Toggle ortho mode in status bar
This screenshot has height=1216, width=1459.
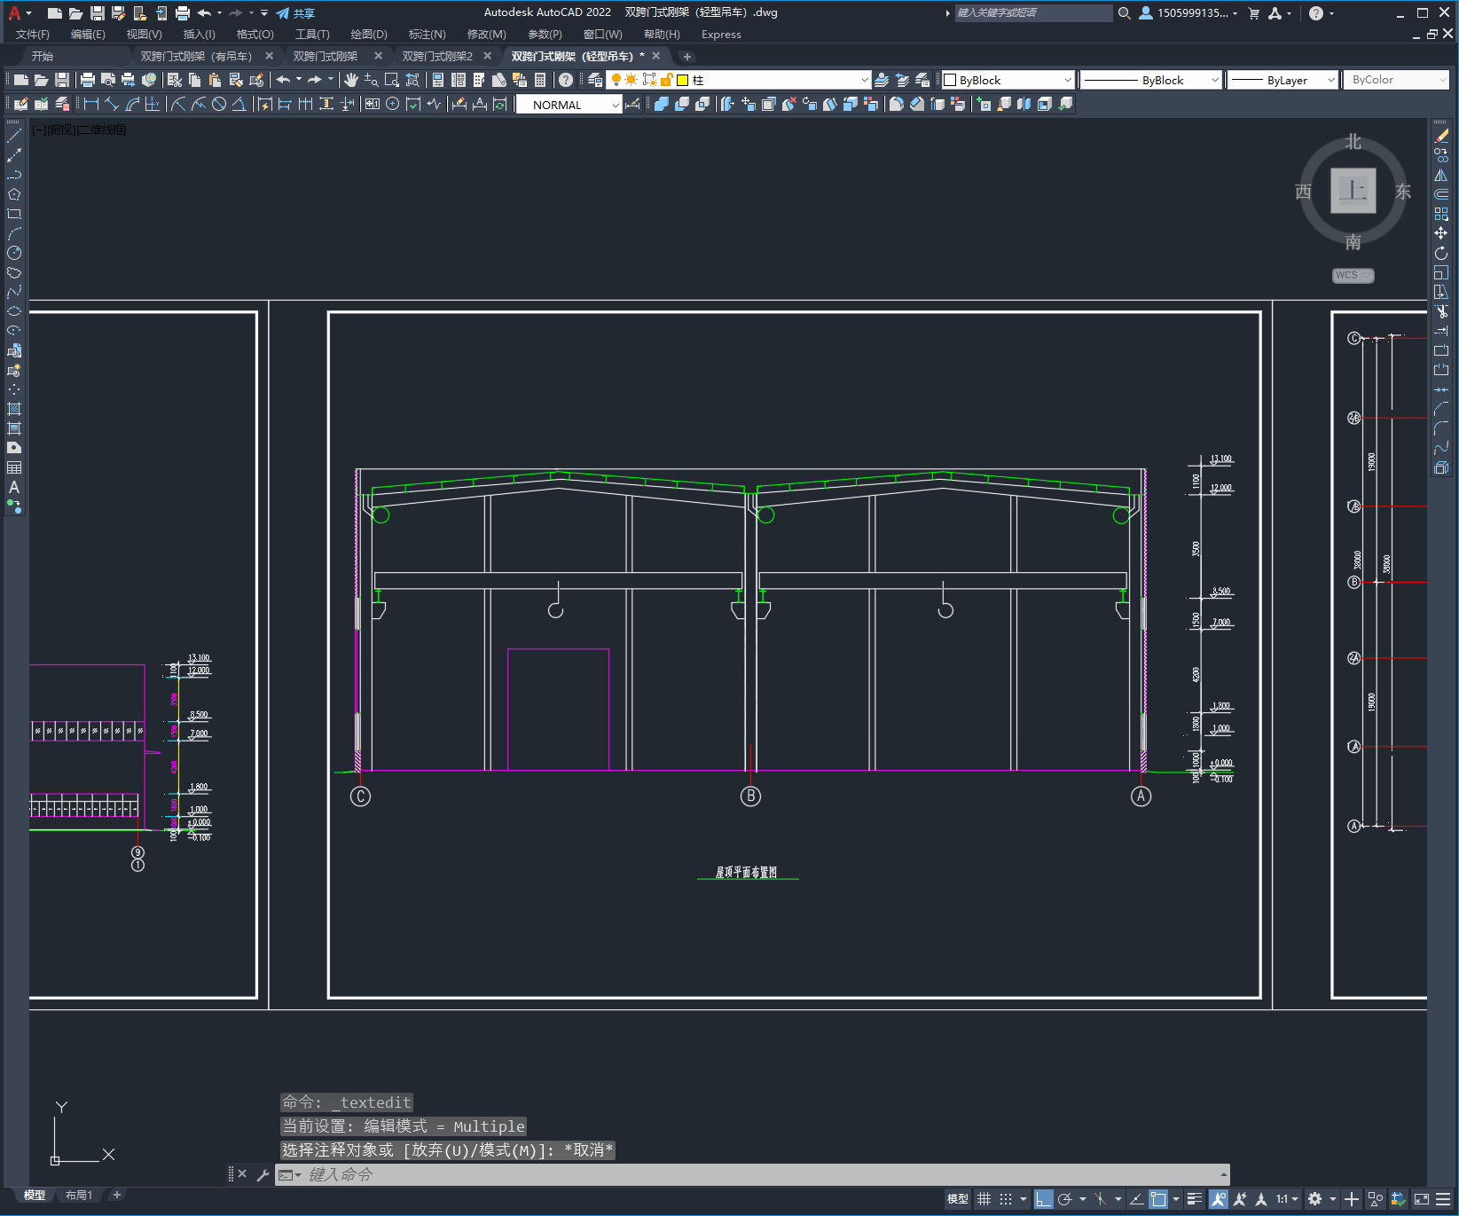[x=1043, y=1199]
